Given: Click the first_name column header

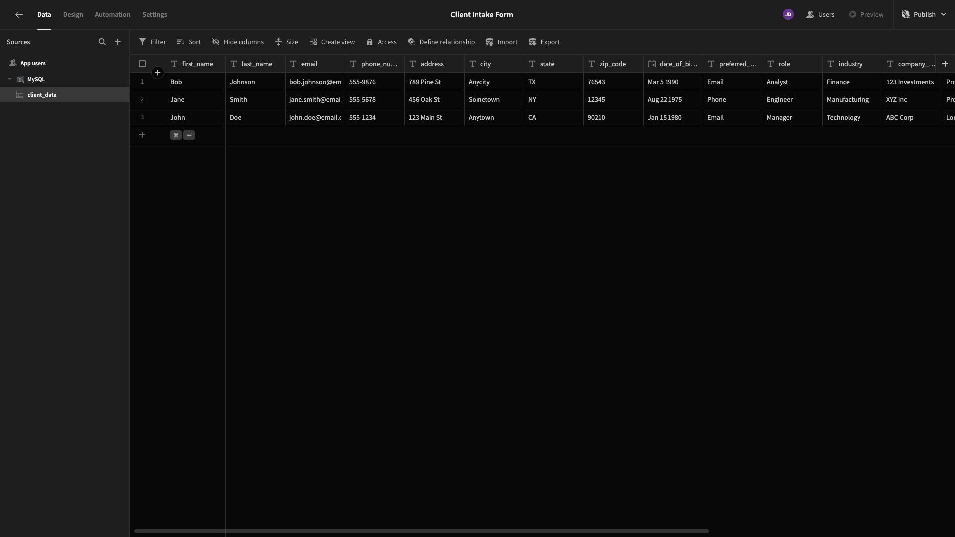Looking at the screenshot, I should [x=195, y=64].
